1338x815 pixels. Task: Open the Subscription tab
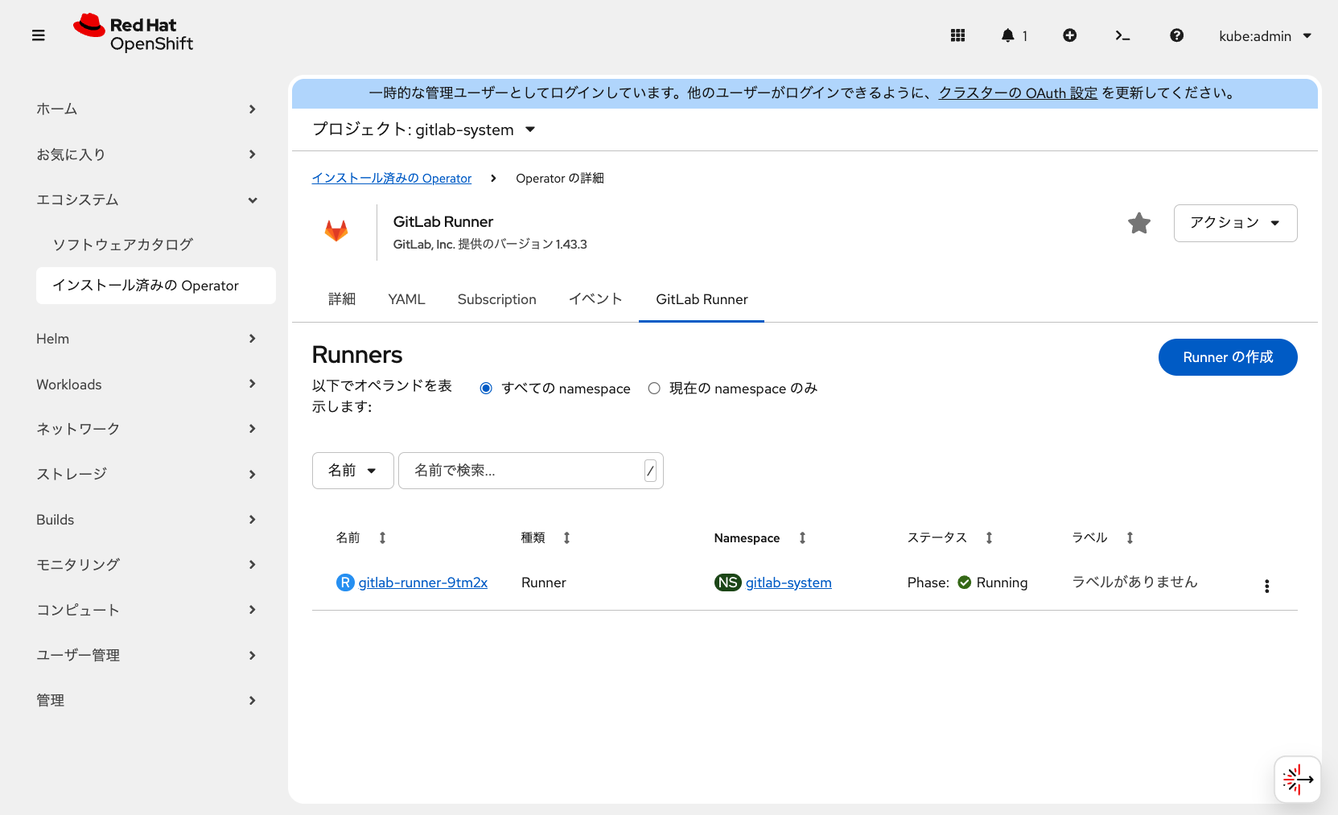[x=496, y=298]
